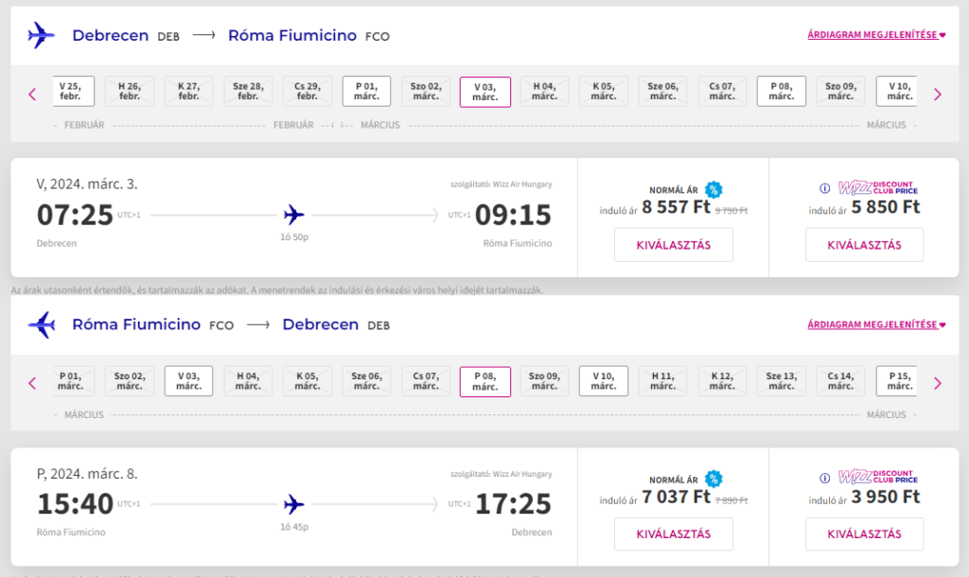Click the plane icon on the 15:40 flight timeline
The image size is (969, 577).
point(293,503)
